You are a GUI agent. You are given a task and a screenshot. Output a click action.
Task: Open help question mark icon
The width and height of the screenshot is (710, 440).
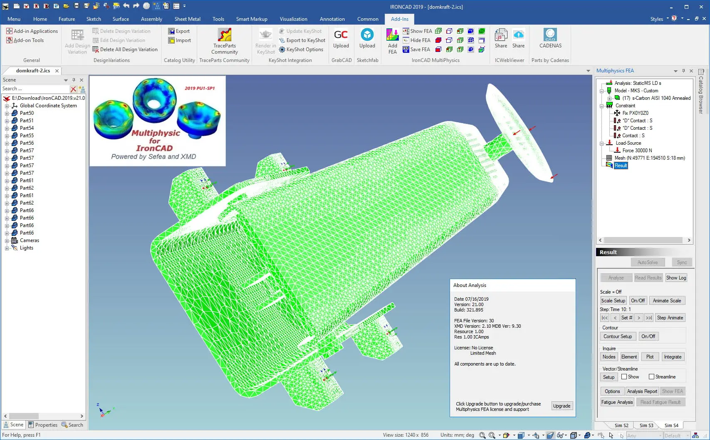[674, 18]
